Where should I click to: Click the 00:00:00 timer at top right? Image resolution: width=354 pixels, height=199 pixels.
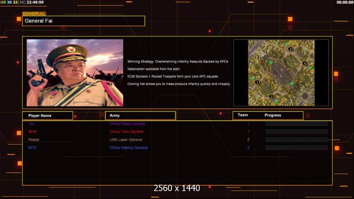tap(345, 2)
